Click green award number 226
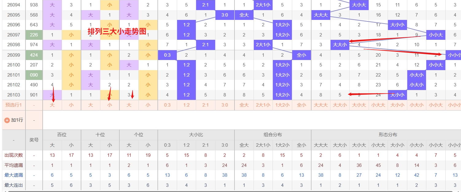The height and width of the screenshot is (192, 461). [34, 35]
